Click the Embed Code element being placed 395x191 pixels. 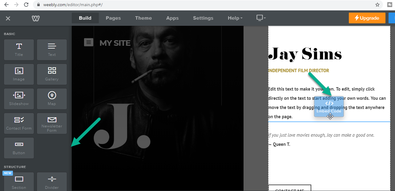[x=329, y=107]
